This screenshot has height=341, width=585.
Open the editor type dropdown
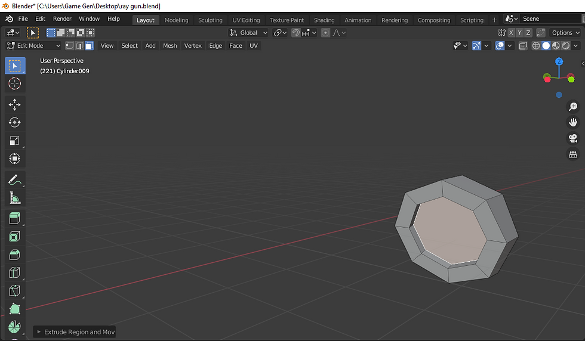13,33
